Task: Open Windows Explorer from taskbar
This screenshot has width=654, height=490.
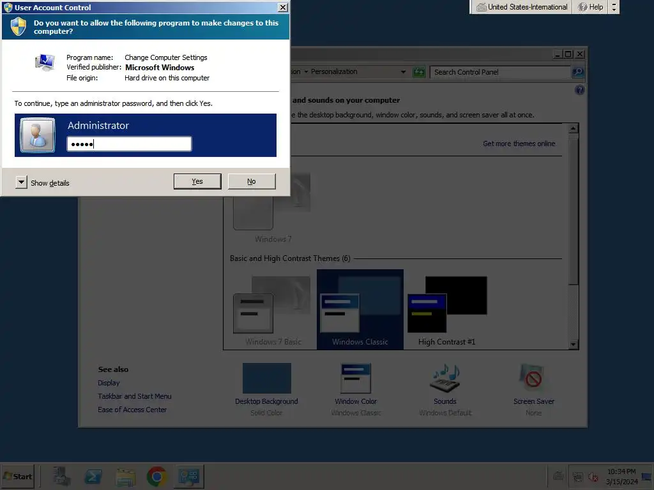Action: point(125,476)
